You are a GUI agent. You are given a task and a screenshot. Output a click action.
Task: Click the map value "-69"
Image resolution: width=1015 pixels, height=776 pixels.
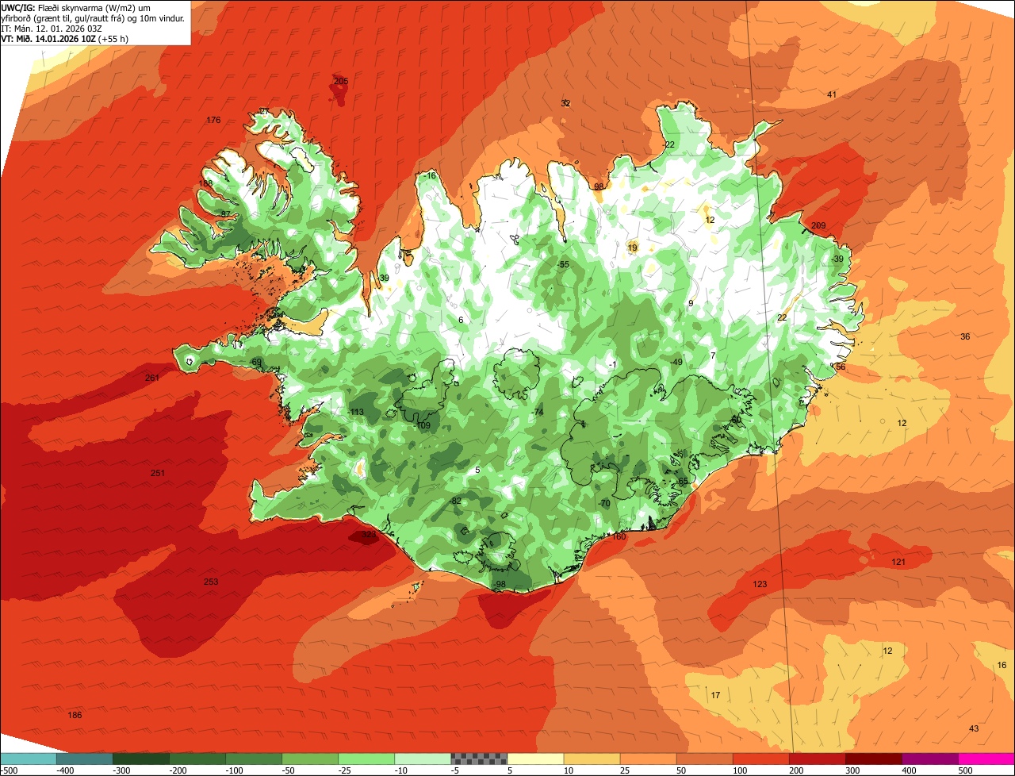coord(255,362)
